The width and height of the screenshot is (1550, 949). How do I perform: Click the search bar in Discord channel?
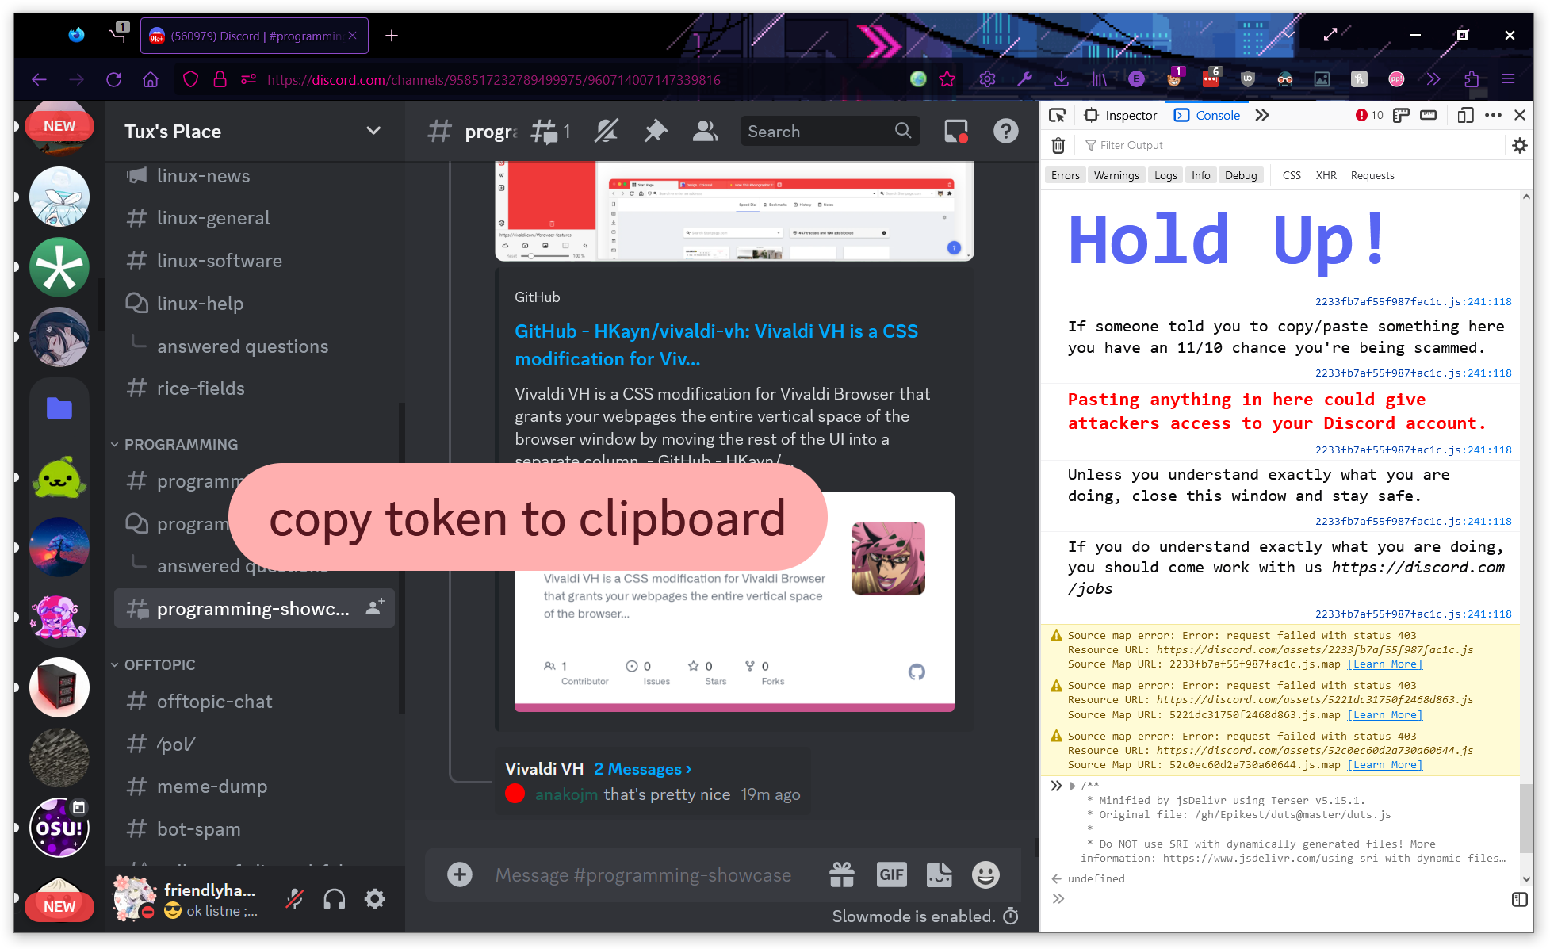pyautogui.click(x=829, y=131)
